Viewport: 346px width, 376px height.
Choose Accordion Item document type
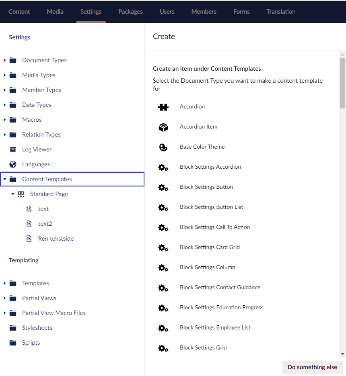click(199, 127)
